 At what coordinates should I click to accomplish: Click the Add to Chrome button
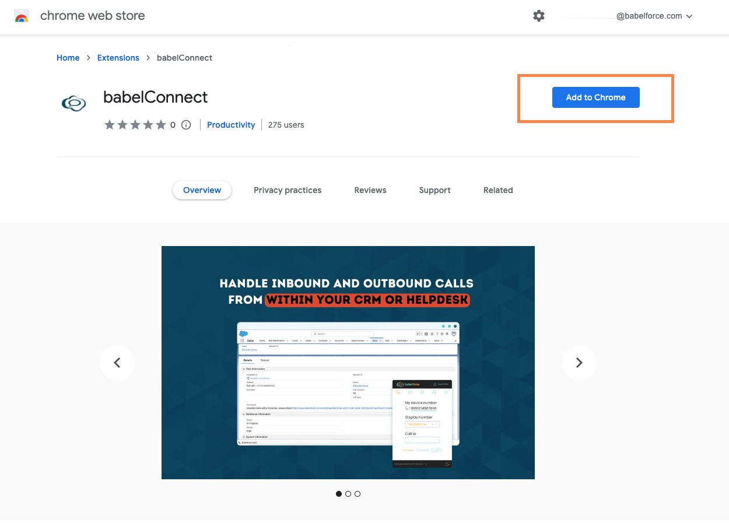596,97
